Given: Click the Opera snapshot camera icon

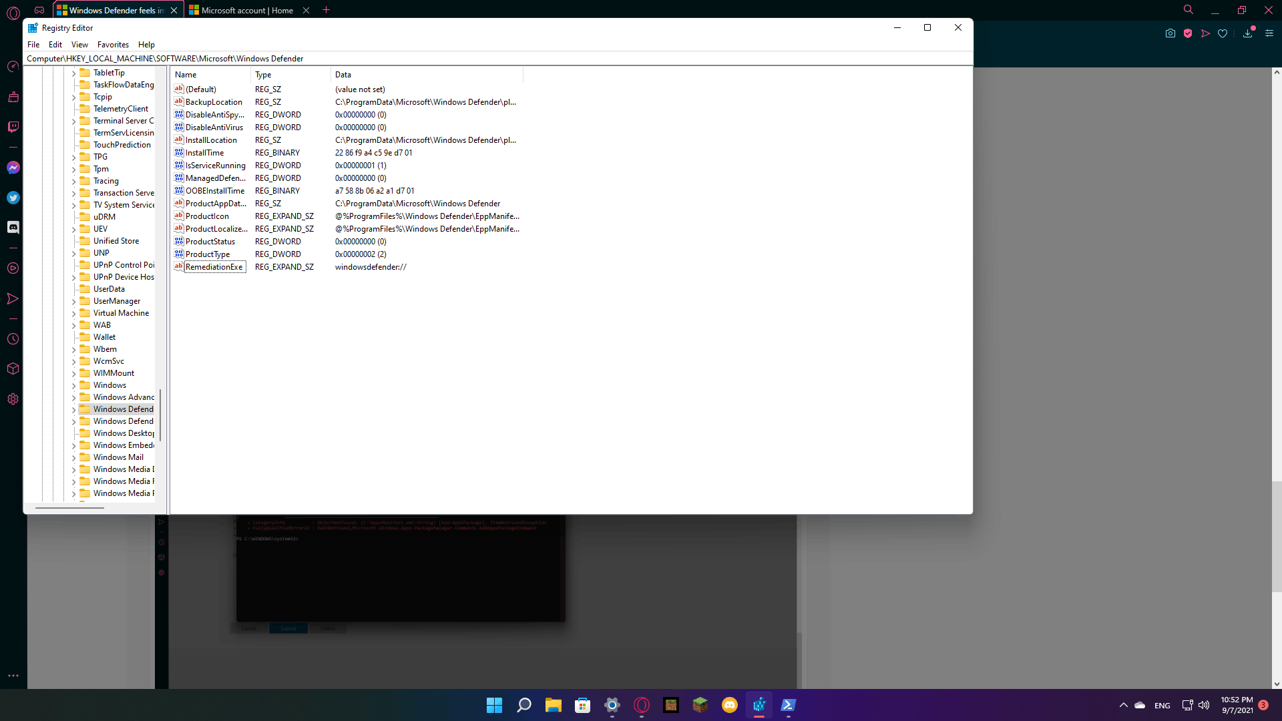Looking at the screenshot, I should click(x=1170, y=33).
